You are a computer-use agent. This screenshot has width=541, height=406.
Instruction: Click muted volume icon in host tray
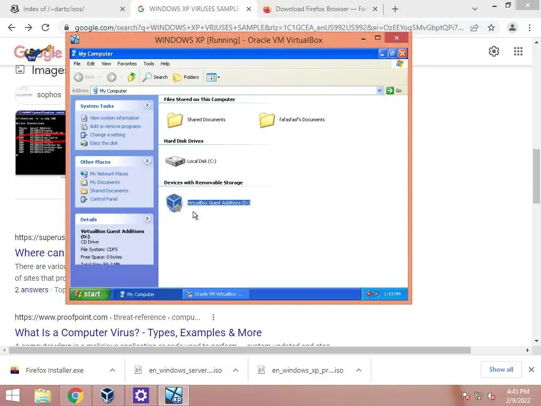492,396
